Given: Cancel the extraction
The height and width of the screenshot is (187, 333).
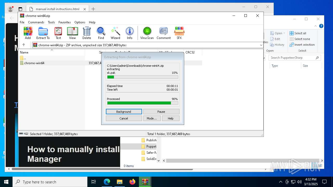Looking at the screenshot, I should tap(124, 118).
